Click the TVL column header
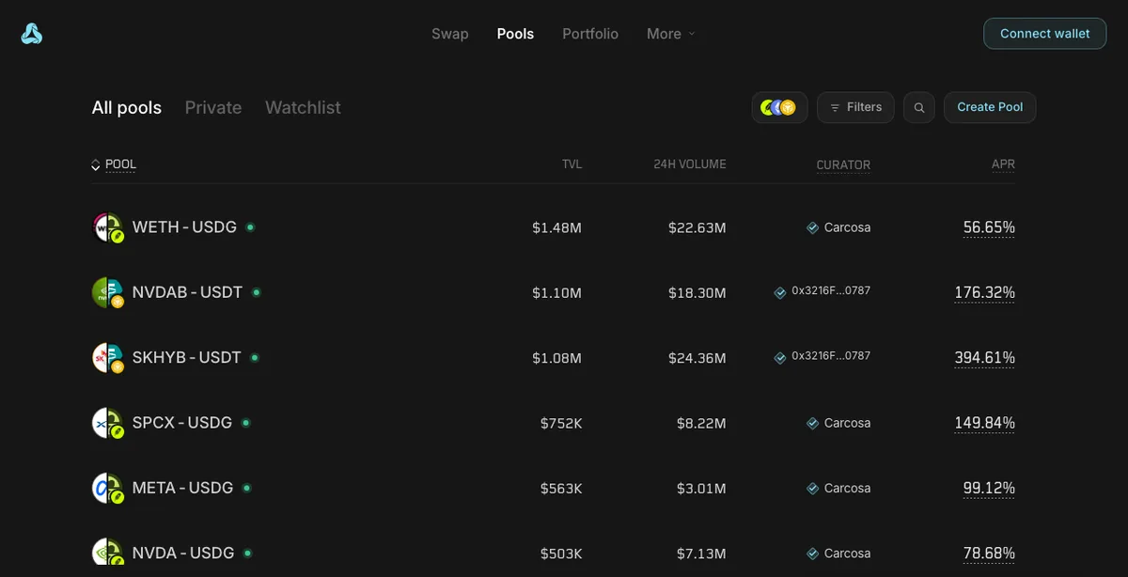Image resolution: width=1128 pixels, height=577 pixels. [x=572, y=164]
